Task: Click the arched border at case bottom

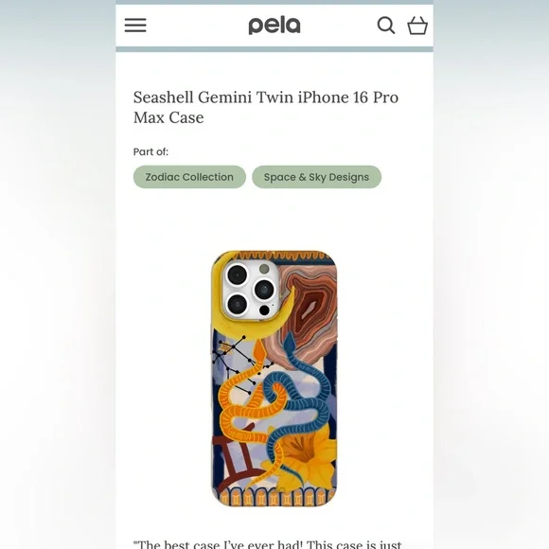Action: coord(274,497)
